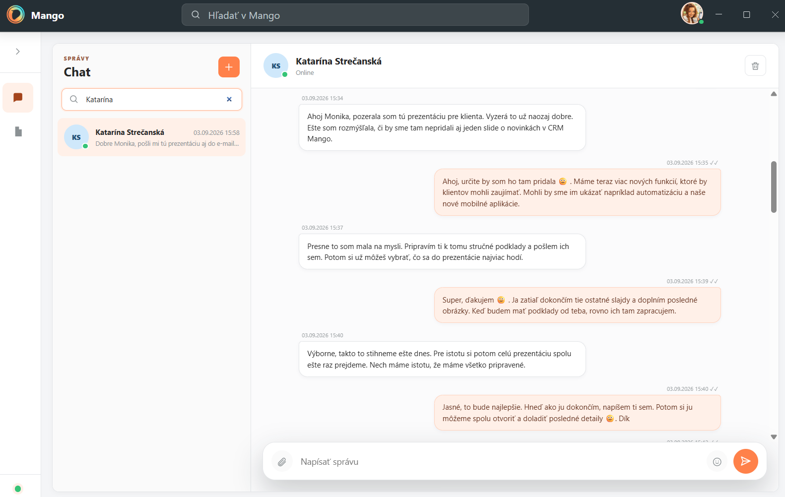Viewport: 785px width, 497px height.
Task: Minimize the Mango window
Action: tap(719, 15)
